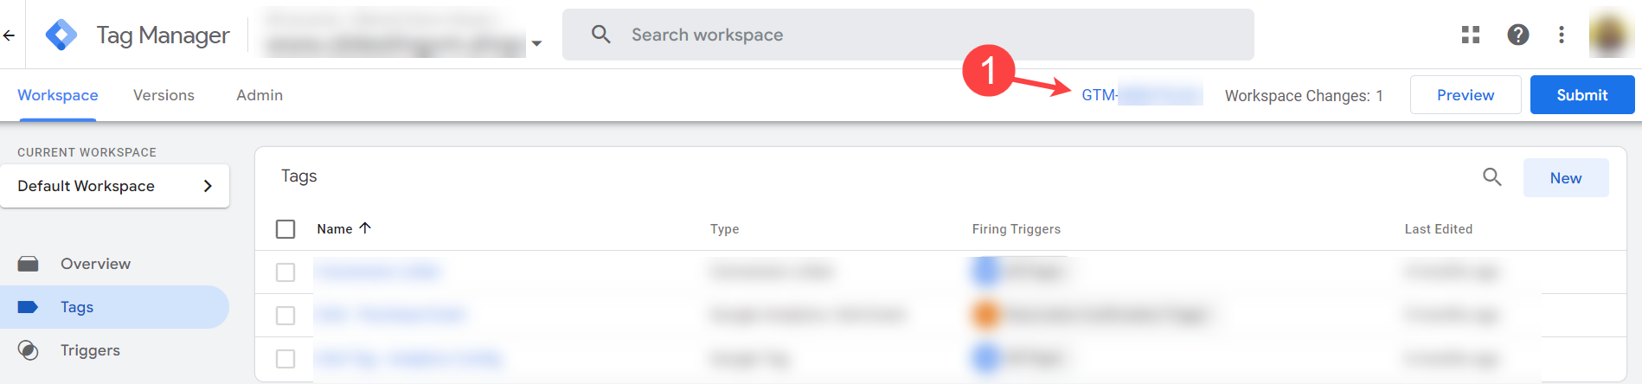
Task: Click the Name column sort arrow
Action: [365, 228]
